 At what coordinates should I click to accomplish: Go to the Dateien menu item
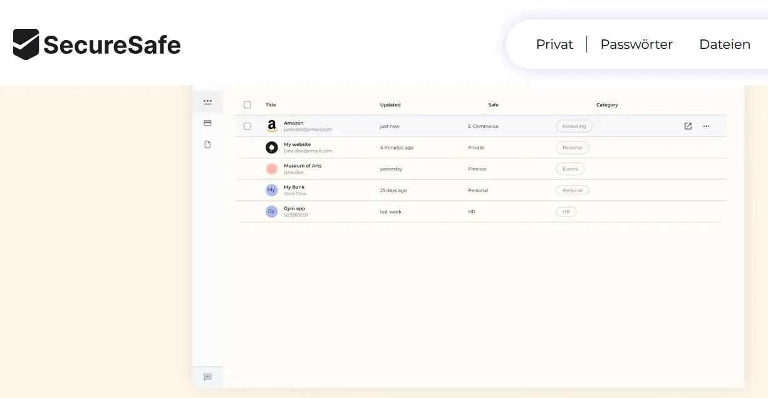point(724,44)
